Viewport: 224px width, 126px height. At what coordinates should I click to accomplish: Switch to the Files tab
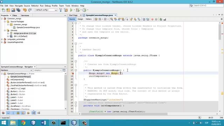(x=15, y=15)
